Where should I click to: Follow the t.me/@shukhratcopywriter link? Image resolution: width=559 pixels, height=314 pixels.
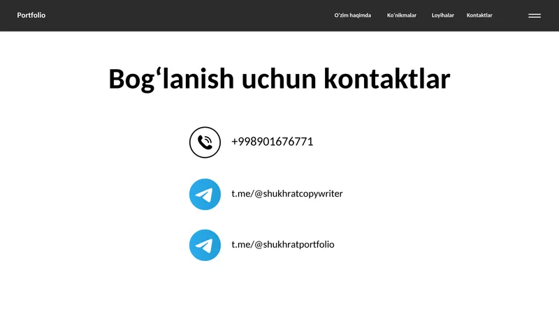(287, 194)
